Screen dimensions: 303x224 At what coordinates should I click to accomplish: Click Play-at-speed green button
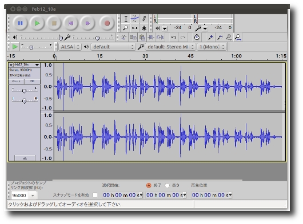15,47
